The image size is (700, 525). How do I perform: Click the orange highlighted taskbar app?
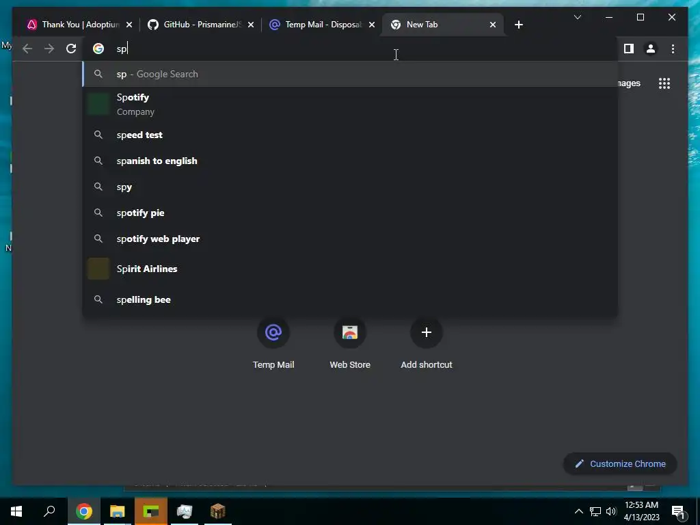point(151,511)
